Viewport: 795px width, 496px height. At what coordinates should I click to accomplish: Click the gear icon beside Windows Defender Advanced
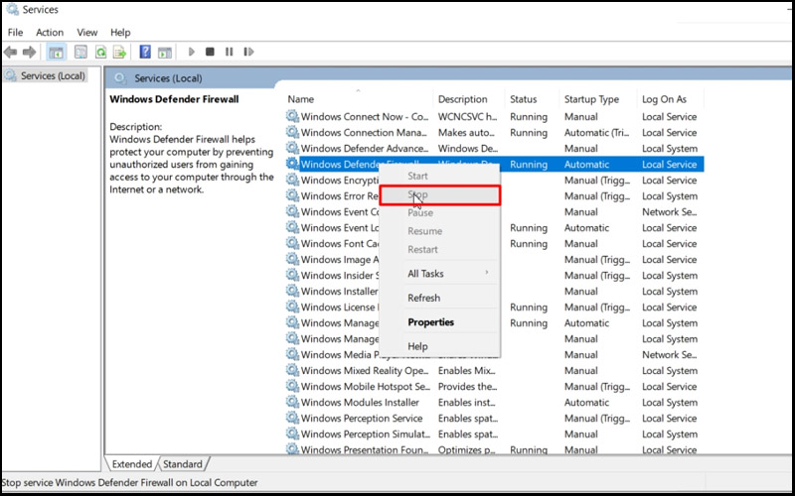point(292,148)
